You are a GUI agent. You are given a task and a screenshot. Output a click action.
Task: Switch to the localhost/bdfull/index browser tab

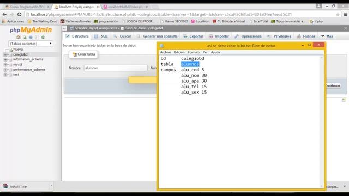coord(125,7)
